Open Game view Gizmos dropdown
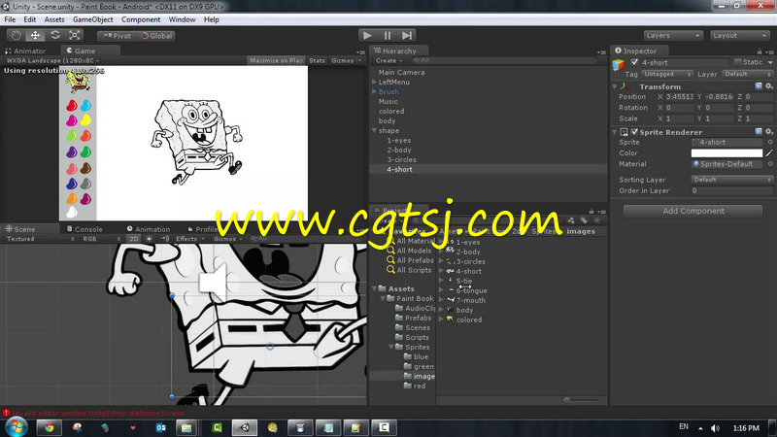Viewport: 777px width, 437px height. (346, 60)
